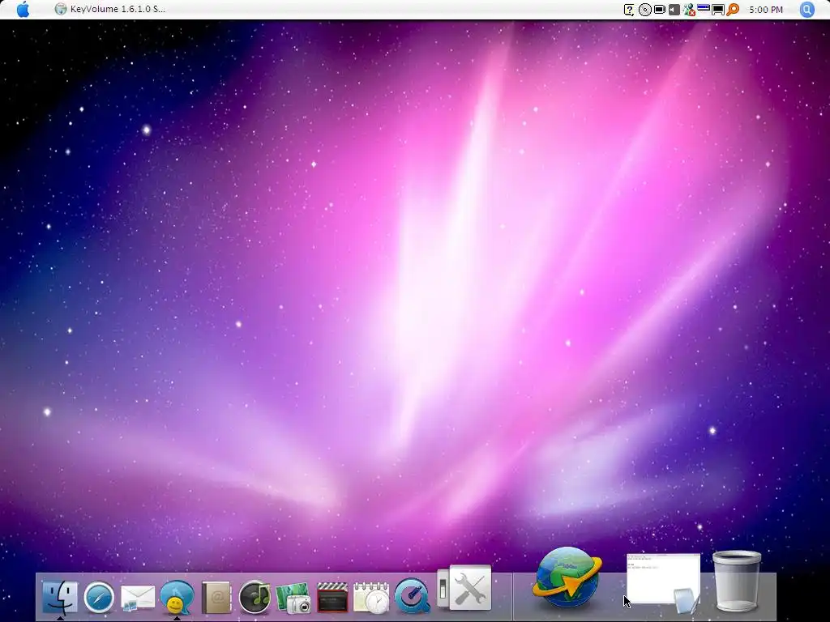Click the help question mark tray icon
This screenshot has width=830, height=622.
(x=629, y=10)
